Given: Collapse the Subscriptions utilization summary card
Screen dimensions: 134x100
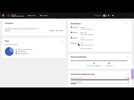Looking at the screenshot, I should [x=128, y=74].
